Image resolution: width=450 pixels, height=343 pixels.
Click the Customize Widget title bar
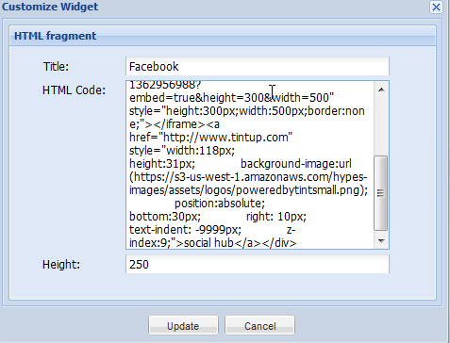pyautogui.click(x=214, y=7)
